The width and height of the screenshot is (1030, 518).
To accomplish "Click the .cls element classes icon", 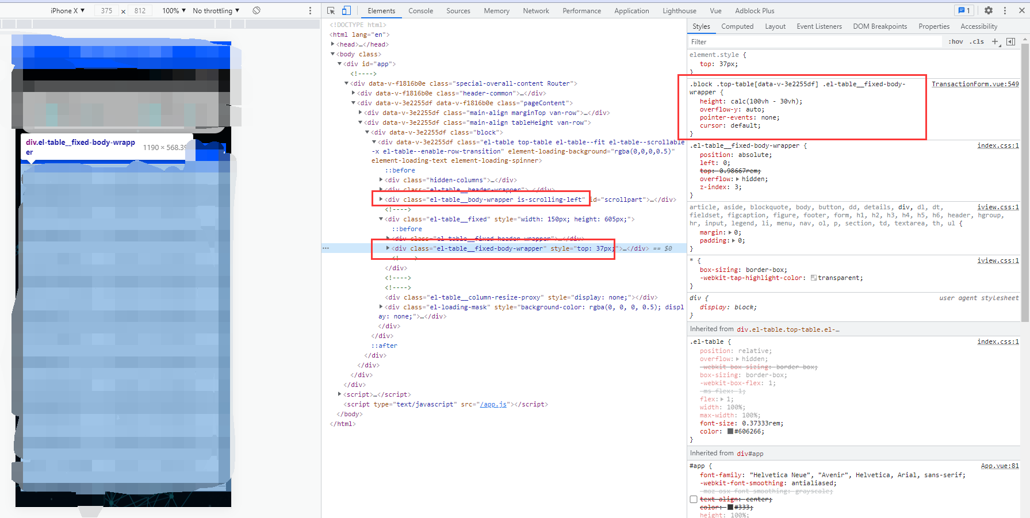I will coord(976,41).
